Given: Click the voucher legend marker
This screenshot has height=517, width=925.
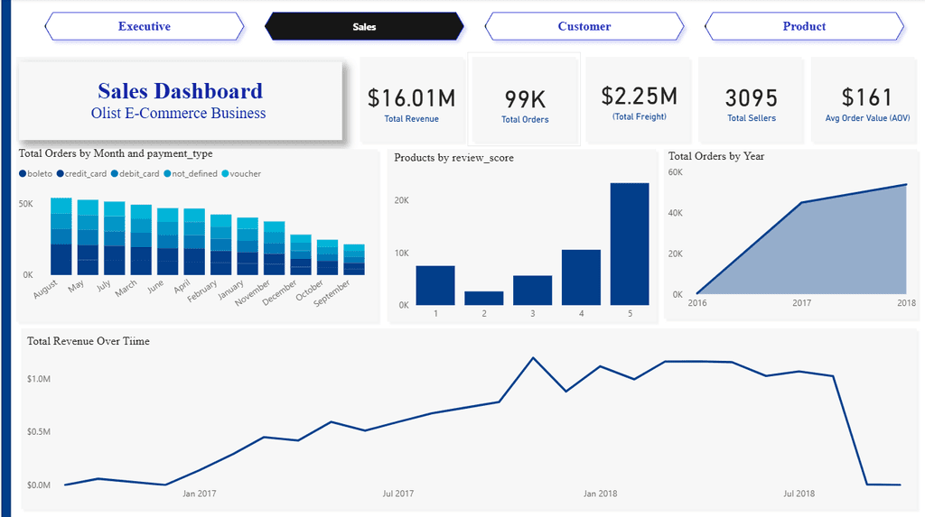Looking at the screenshot, I should coord(225,174).
